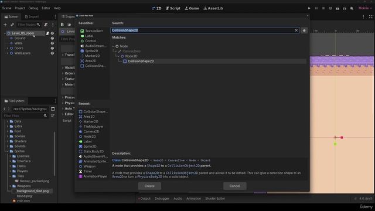
Task: Open the Scene menu
Action: (x=6, y=8)
